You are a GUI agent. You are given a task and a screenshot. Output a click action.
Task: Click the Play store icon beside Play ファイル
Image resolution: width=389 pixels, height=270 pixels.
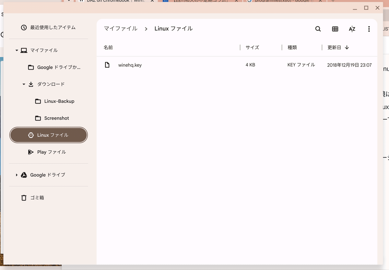tap(31, 152)
